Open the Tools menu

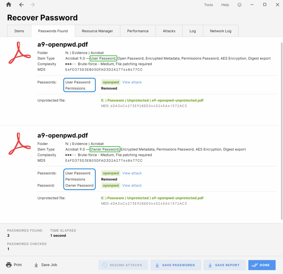208,5
